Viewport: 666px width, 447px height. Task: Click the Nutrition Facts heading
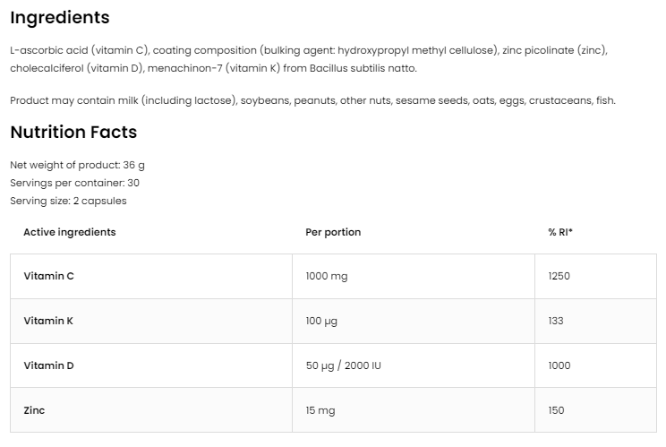[73, 133]
